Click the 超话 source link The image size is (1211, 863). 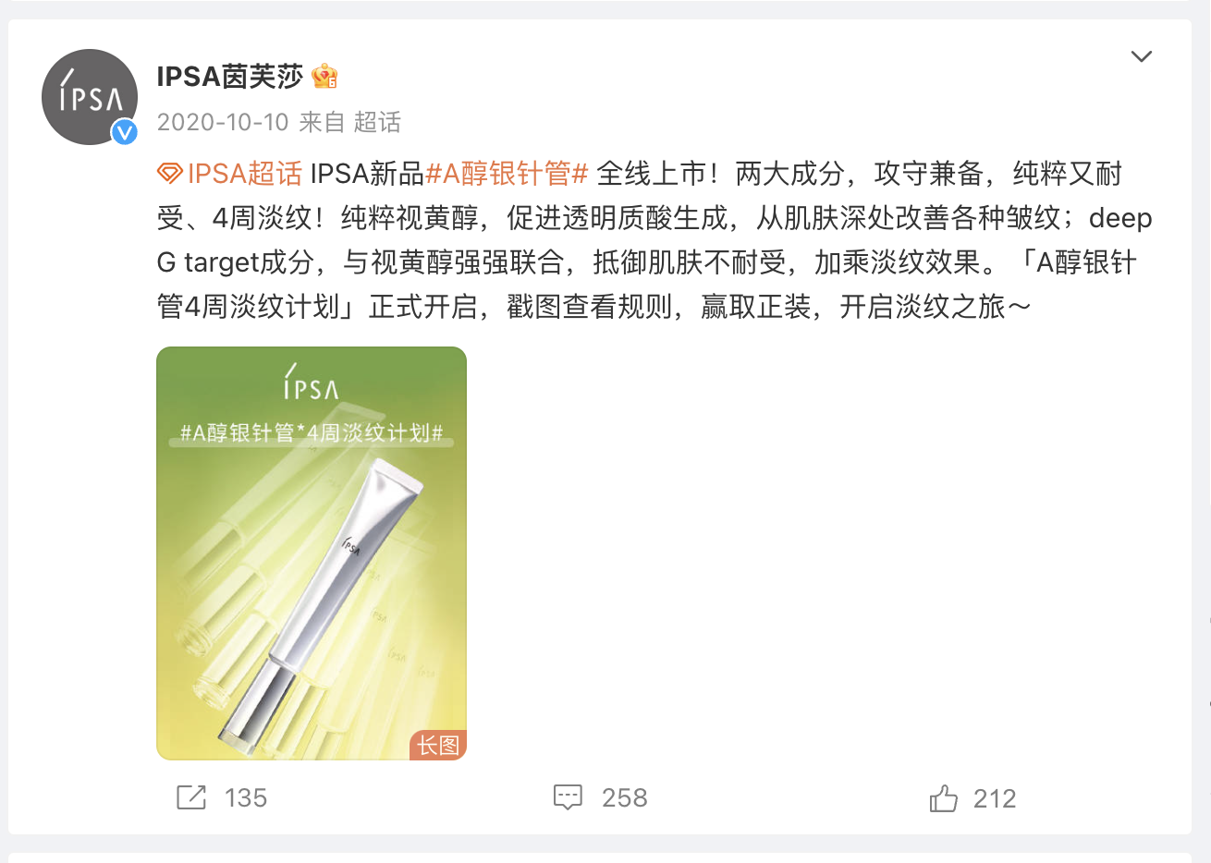377,122
